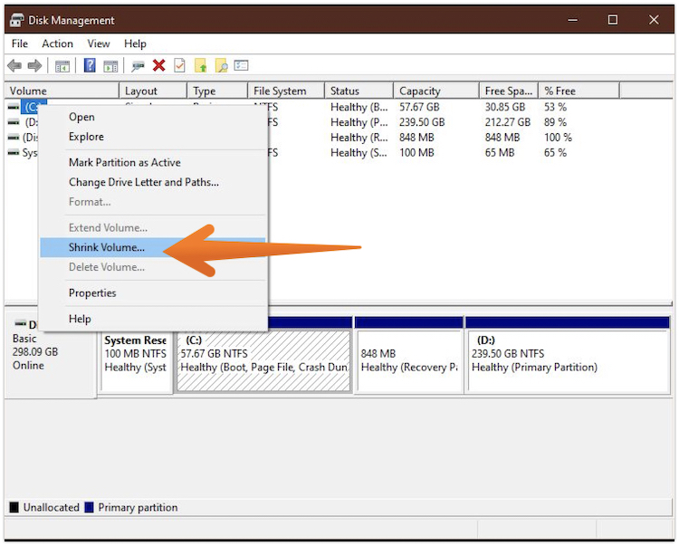Click the blue Help question mark icon
The height and width of the screenshot is (546, 679).
[x=90, y=66]
